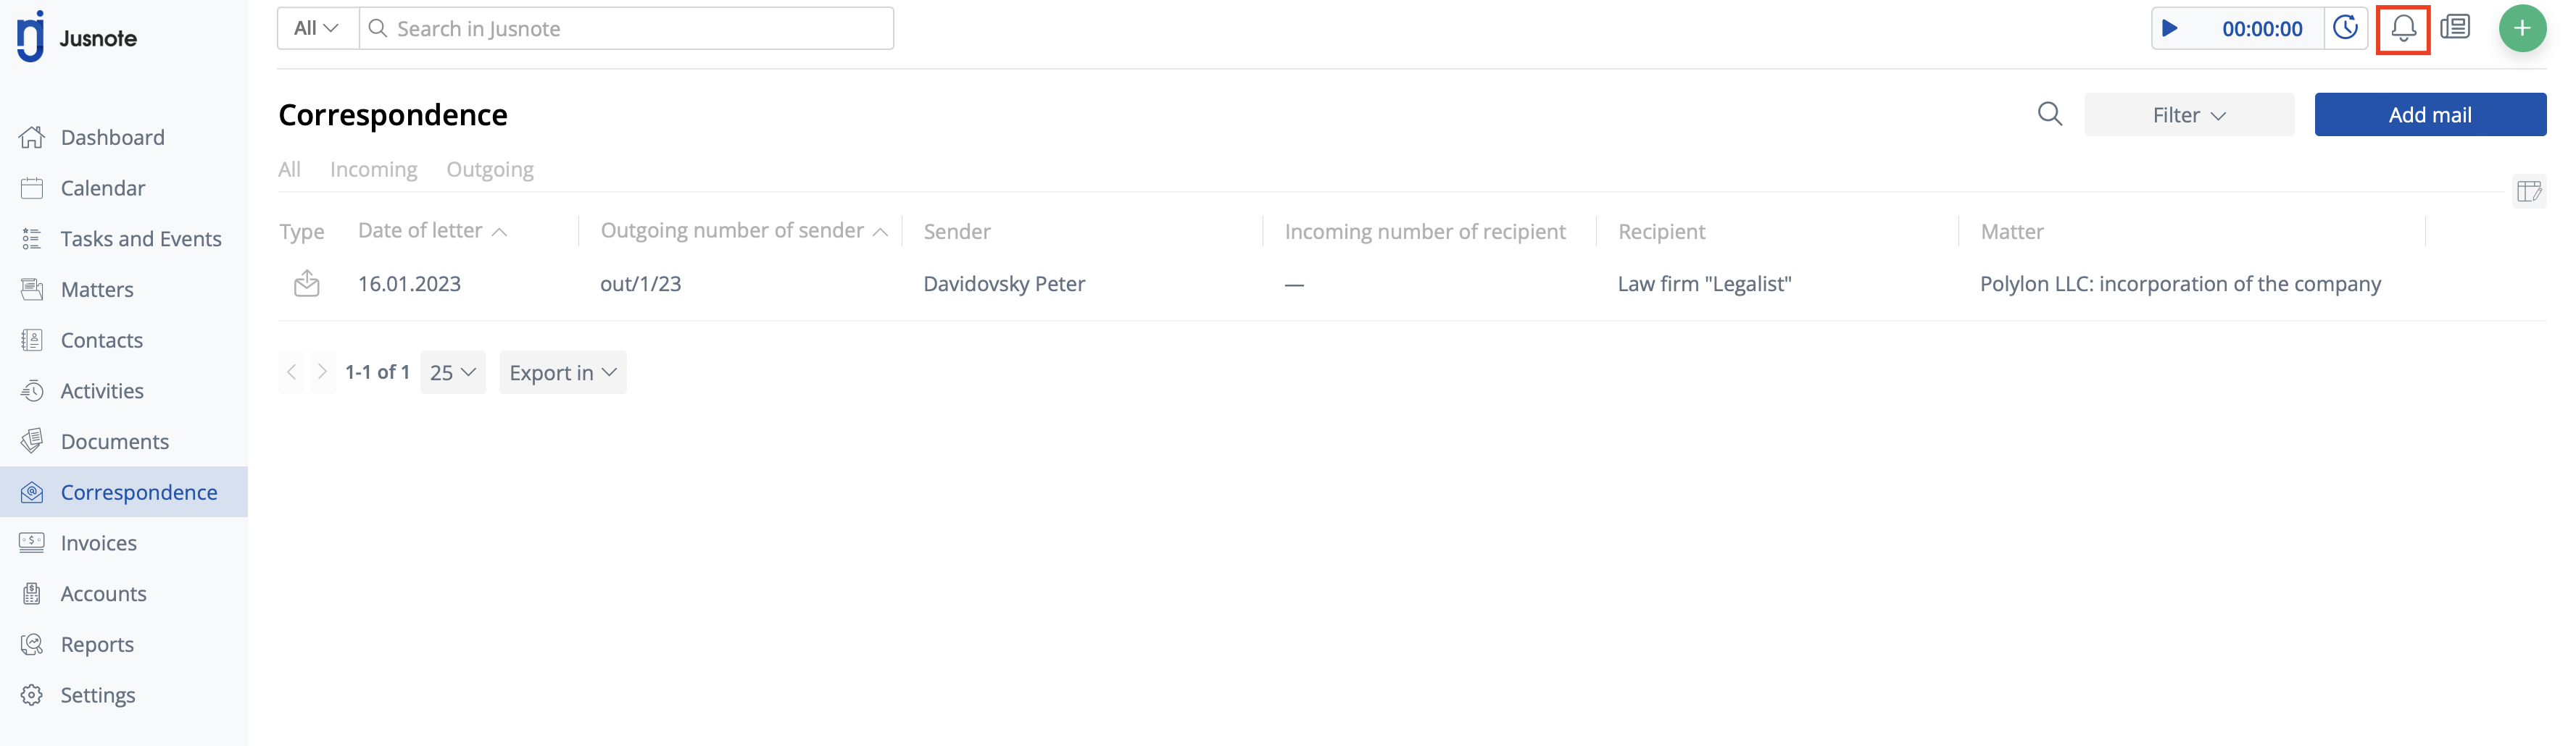Open the Filter dropdown
Image resolution: width=2576 pixels, height=746 pixels.
(2189, 115)
